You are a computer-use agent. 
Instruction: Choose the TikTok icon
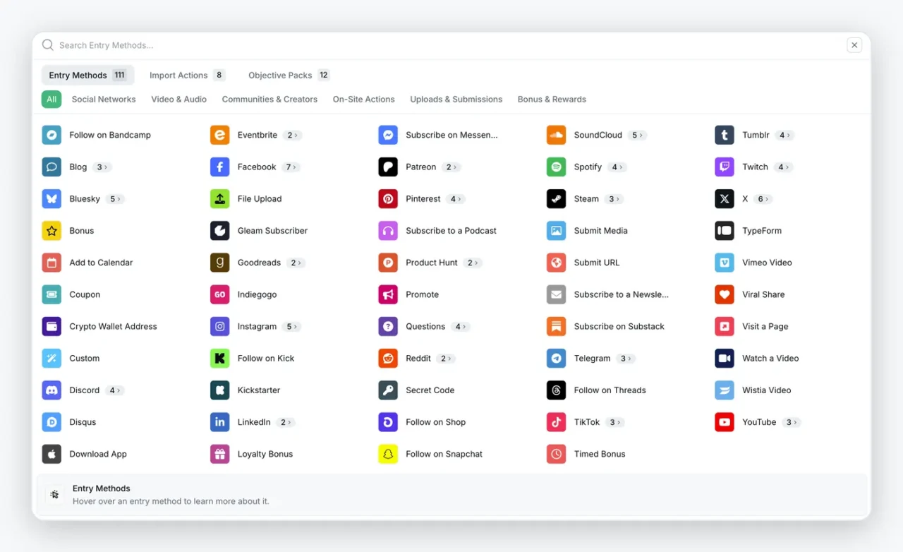557,422
